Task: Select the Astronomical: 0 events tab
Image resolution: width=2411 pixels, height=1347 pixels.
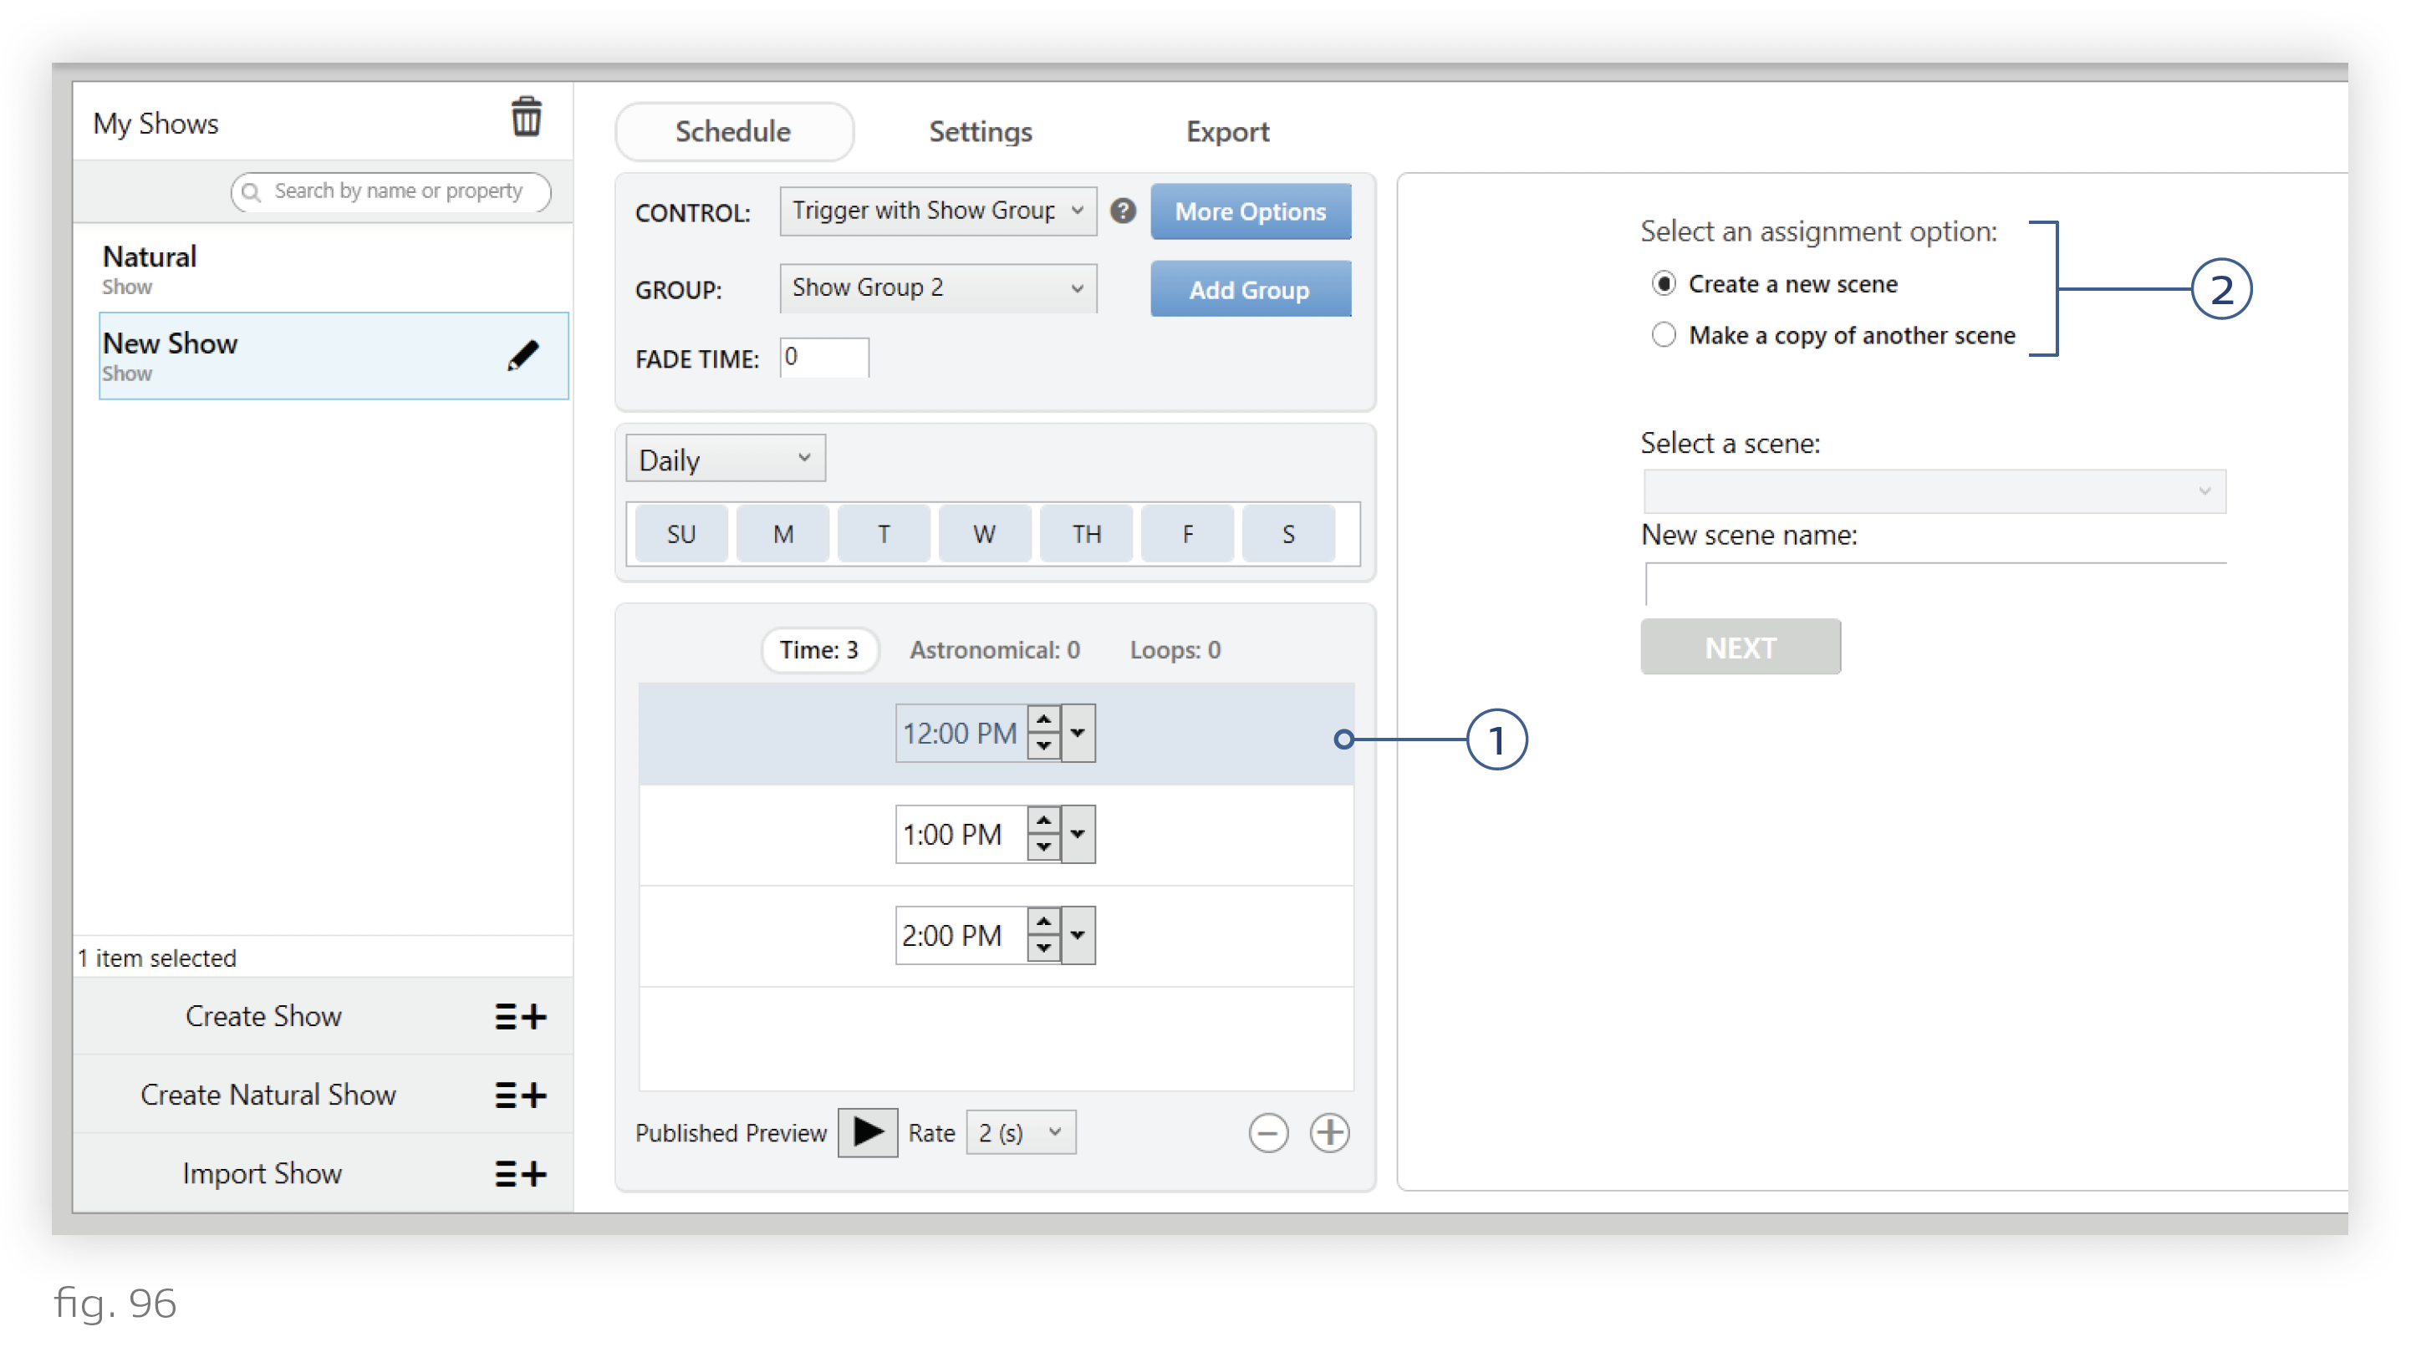Action: (994, 650)
